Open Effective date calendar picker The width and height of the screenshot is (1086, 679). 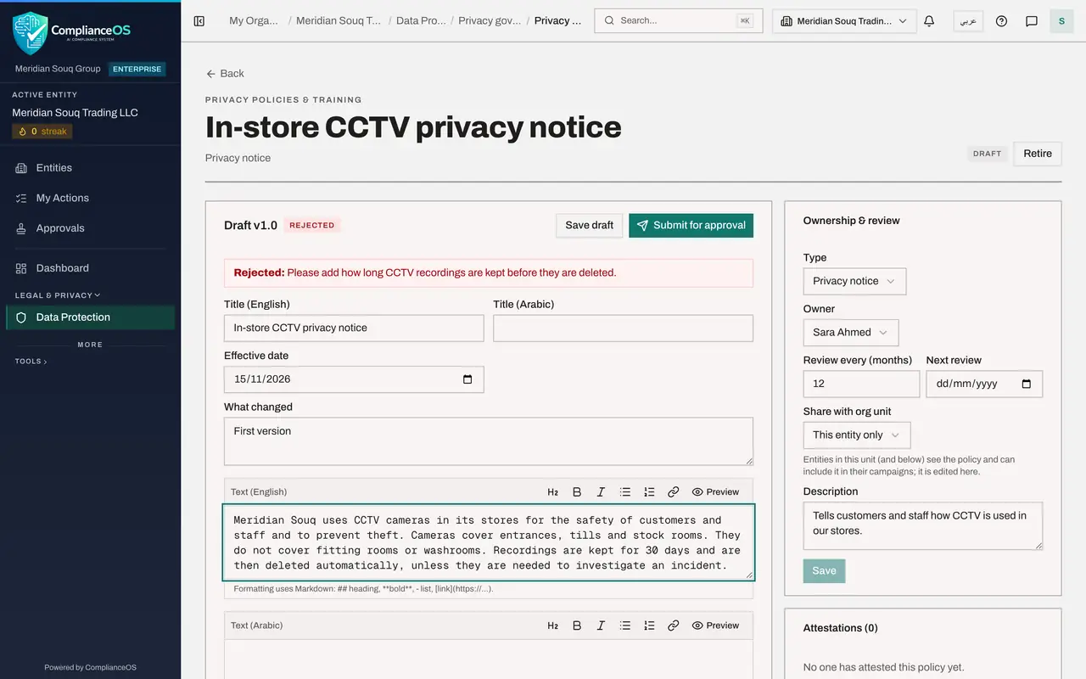point(467,379)
